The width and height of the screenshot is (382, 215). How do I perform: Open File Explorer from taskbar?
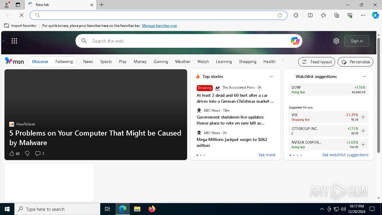point(137,209)
